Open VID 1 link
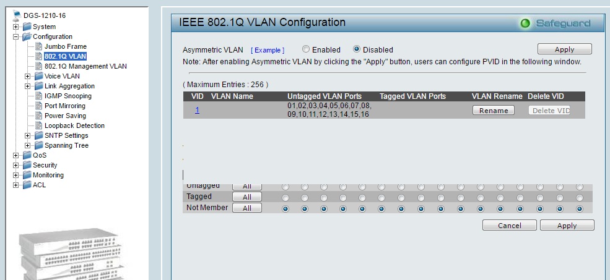The height and width of the screenshot is (280, 610). pos(197,110)
